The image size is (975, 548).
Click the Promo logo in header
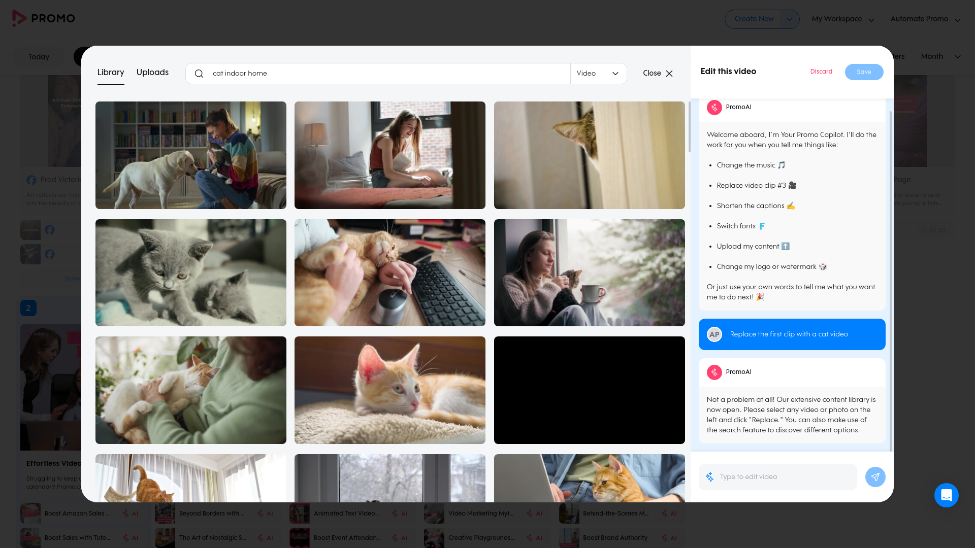[x=44, y=18]
